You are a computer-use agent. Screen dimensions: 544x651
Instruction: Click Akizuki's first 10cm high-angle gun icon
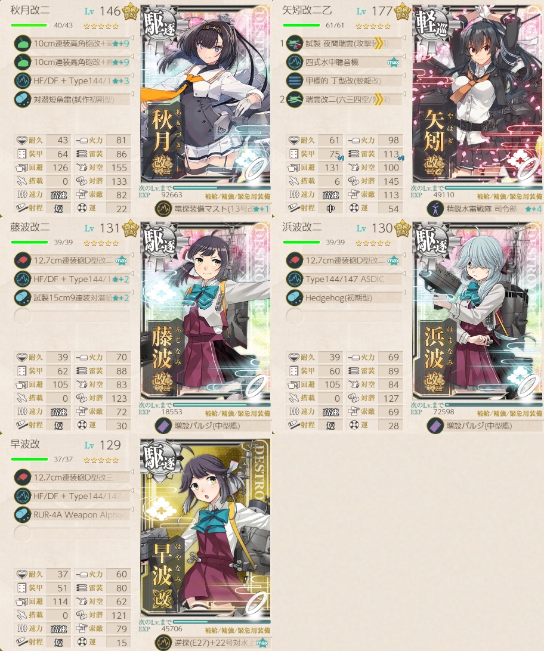[23, 43]
